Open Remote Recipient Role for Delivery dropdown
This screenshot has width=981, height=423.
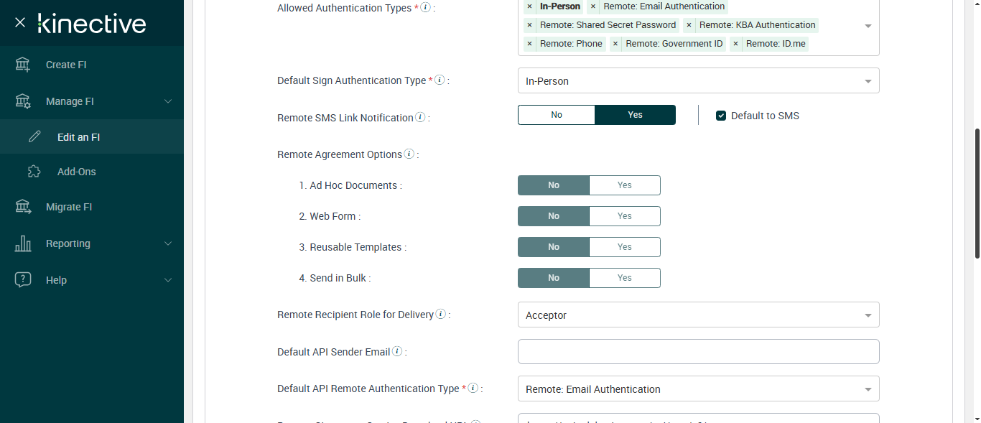[x=698, y=315]
